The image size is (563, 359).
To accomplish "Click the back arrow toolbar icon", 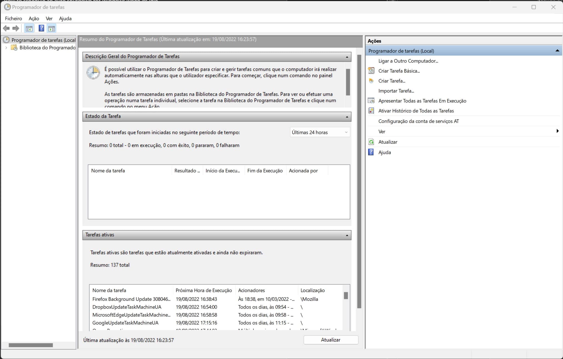I will point(6,28).
